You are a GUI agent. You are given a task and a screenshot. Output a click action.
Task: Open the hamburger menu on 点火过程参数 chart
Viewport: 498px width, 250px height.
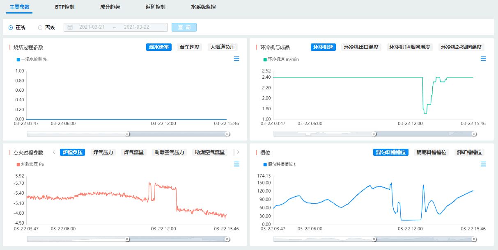236,164
